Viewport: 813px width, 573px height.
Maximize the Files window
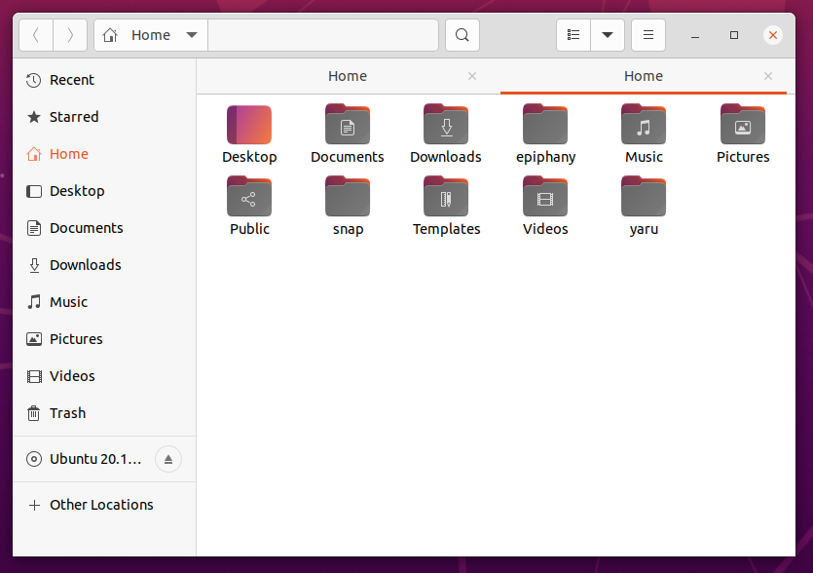click(x=734, y=35)
